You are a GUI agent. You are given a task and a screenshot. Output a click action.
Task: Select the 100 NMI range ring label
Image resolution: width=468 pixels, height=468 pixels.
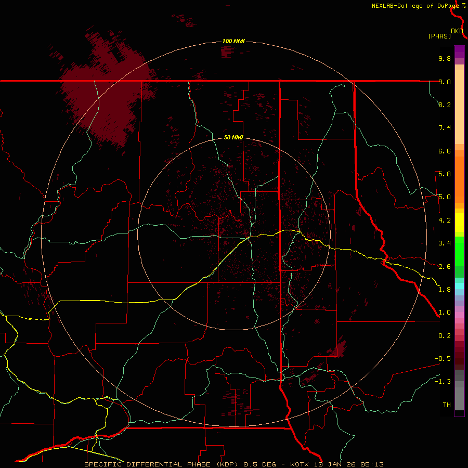coord(233,41)
